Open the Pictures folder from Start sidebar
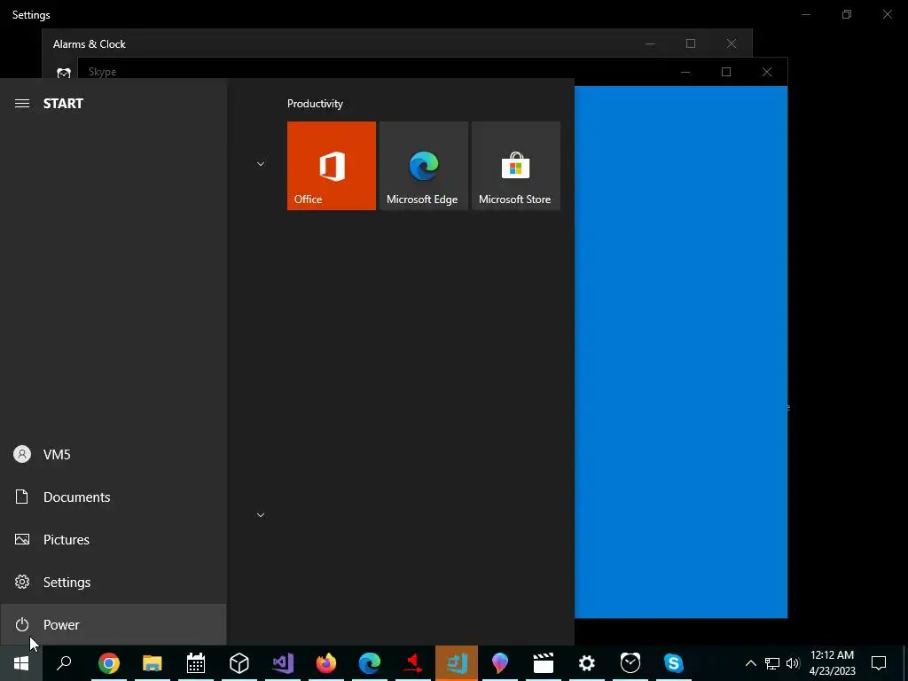 click(x=113, y=540)
